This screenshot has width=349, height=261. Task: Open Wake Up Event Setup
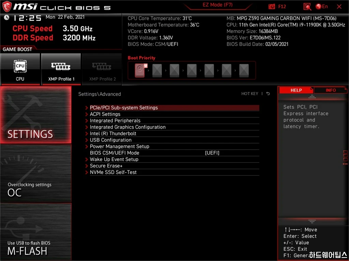coord(174,159)
